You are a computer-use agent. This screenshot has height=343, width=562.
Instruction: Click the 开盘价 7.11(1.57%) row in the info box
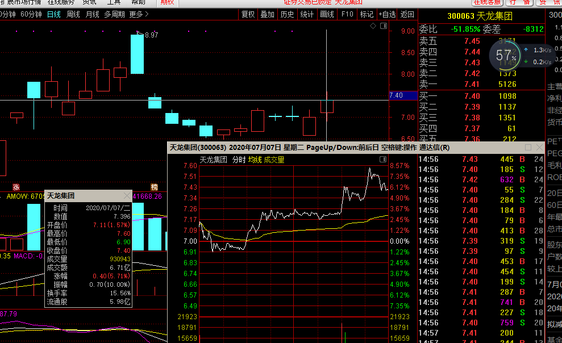(x=89, y=225)
